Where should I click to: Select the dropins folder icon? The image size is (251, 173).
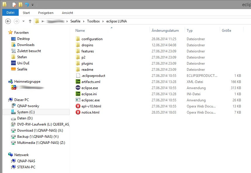[78, 45]
